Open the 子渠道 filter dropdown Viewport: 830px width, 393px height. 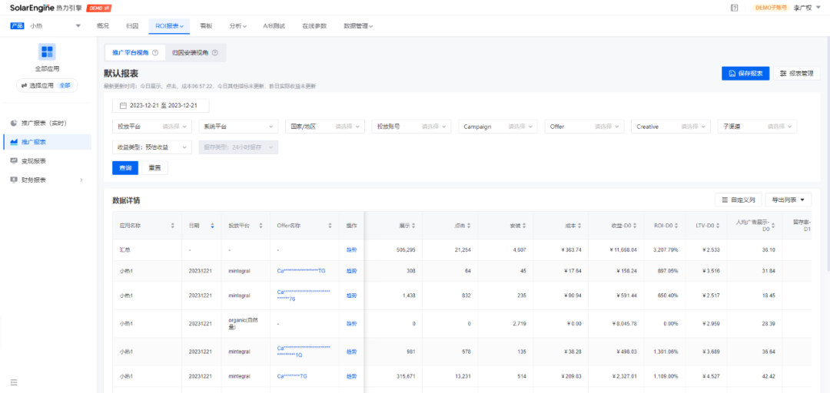coord(757,127)
